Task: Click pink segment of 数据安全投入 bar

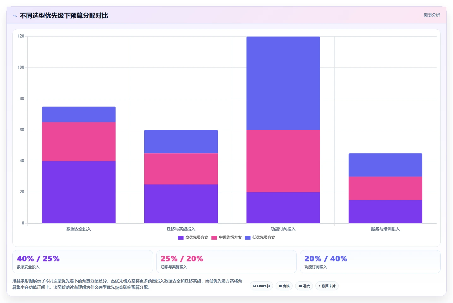Action: point(79,142)
